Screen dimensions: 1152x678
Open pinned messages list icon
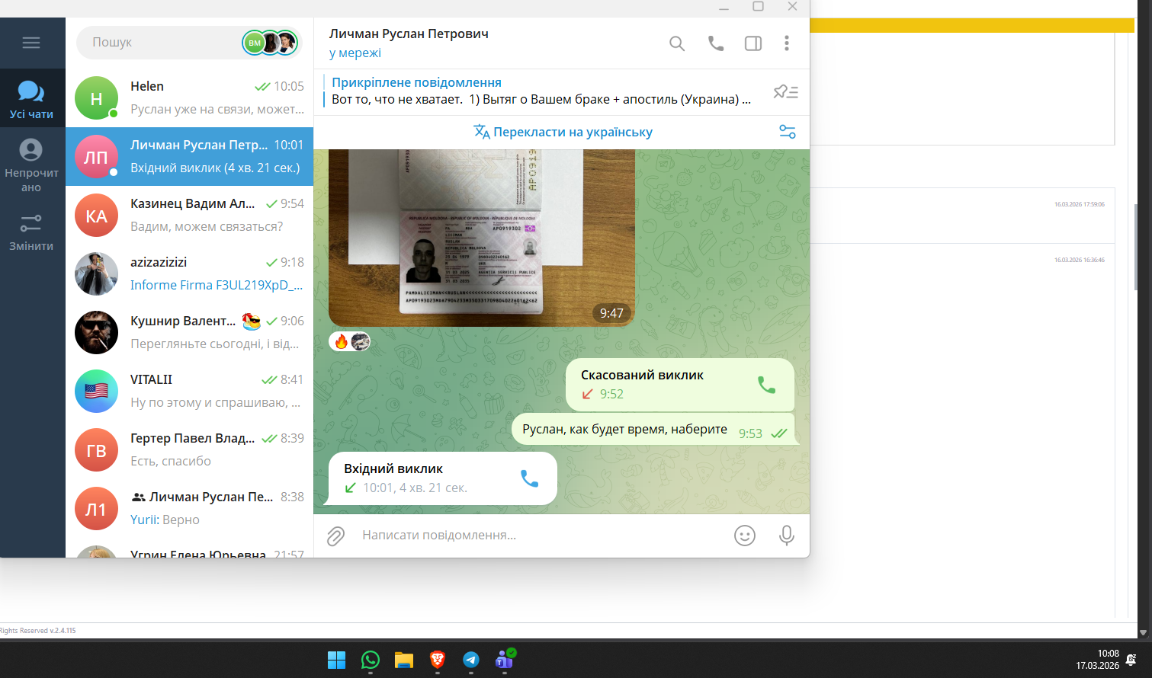[x=785, y=92]
